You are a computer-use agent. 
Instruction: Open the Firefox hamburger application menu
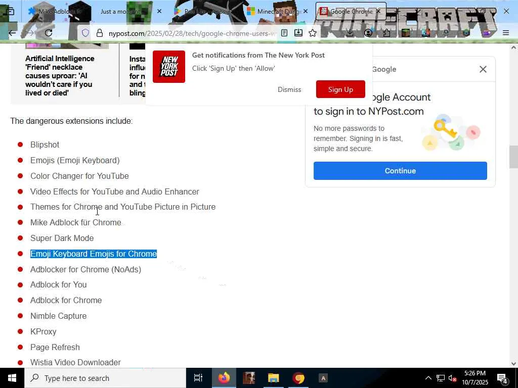[x=506, y=33]
